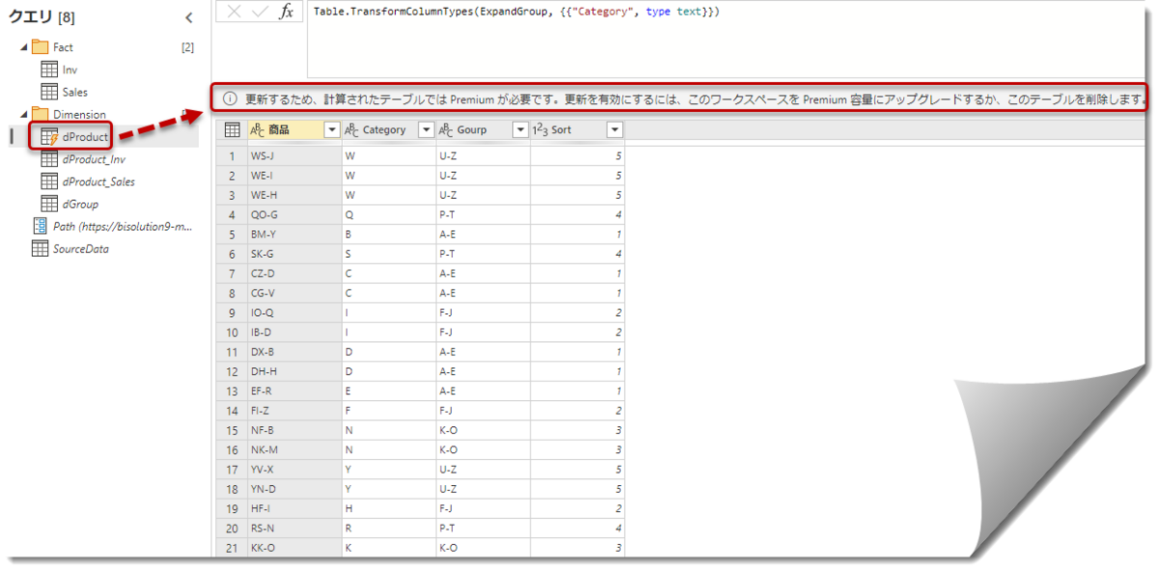Screen dimensions: 1159x571
Task: Select the cell BM-Y
Action: click(x=294, y=234)
